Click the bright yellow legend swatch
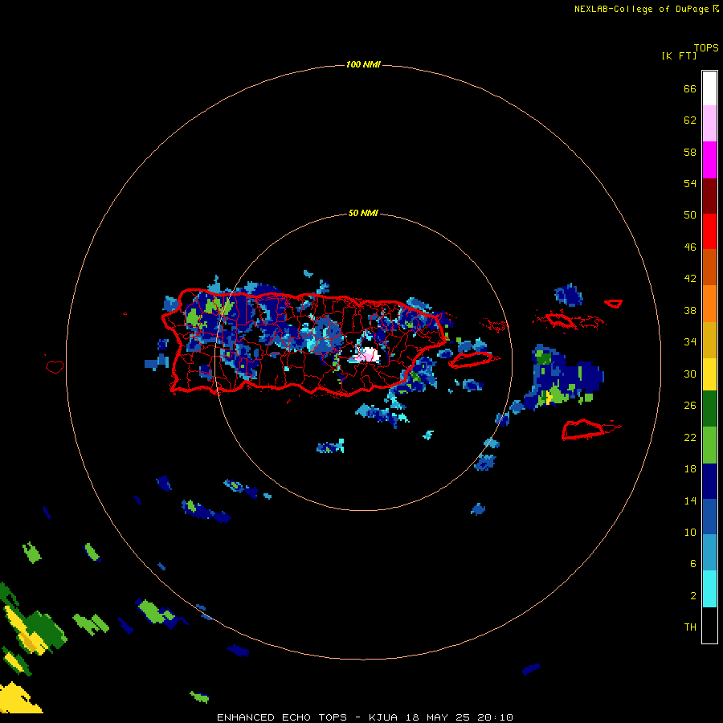This screenshot has width=723, height=723. click(709, 374)
